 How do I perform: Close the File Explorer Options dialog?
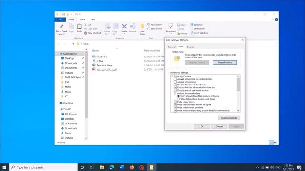click(242, 40)
